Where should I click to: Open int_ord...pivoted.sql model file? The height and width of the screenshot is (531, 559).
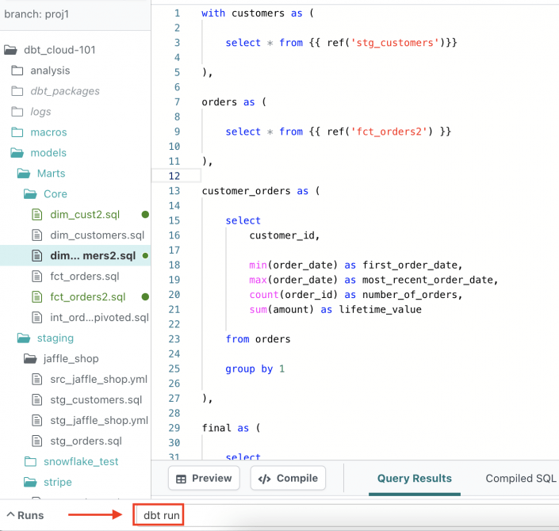pyautogui.click(x=98, y=318)
